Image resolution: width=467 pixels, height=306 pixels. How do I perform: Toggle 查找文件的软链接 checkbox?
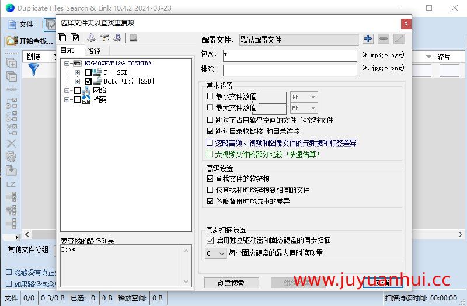210,179
